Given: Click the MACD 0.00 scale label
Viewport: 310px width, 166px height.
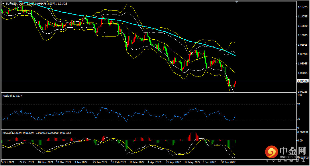Looking at the screenshot, I should (x=300, y=141).
